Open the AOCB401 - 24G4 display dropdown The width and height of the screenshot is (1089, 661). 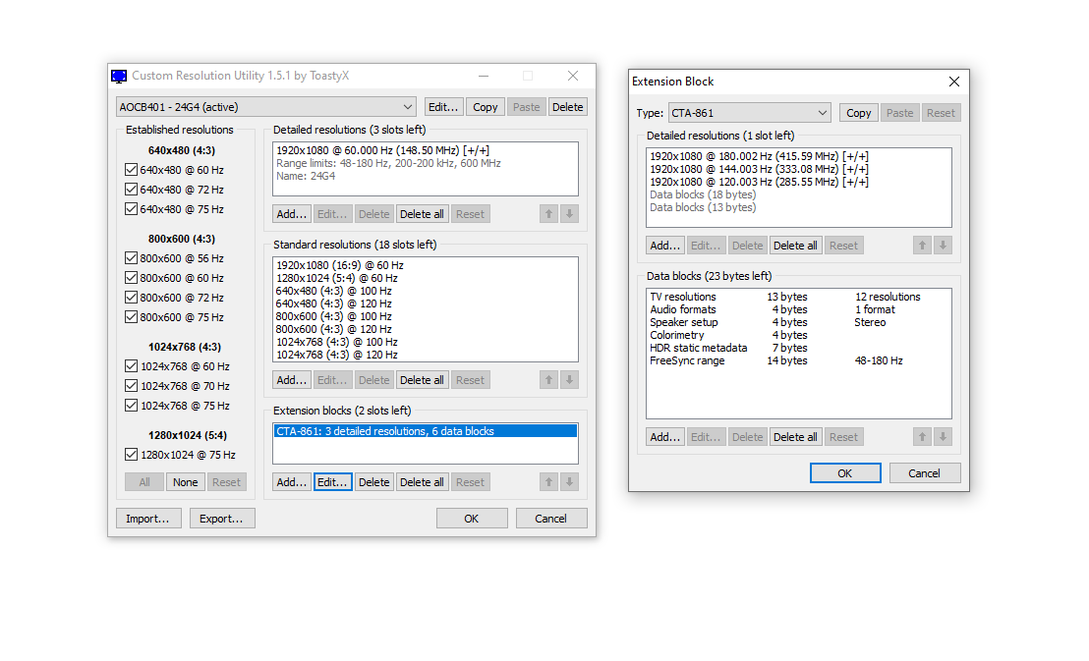[266, 107]
